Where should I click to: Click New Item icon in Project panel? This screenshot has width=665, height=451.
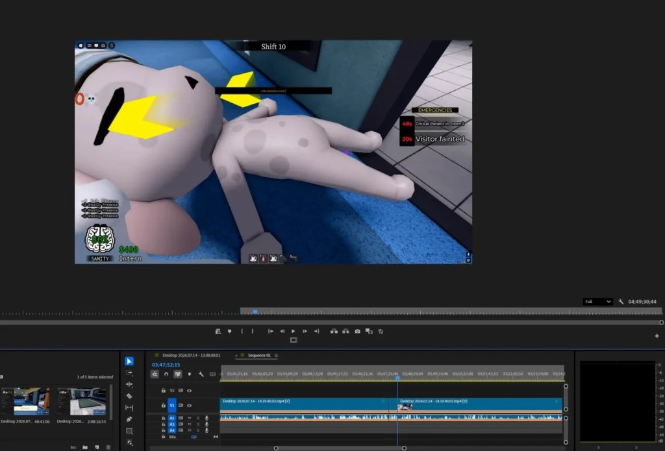click(x=97, y=447)
